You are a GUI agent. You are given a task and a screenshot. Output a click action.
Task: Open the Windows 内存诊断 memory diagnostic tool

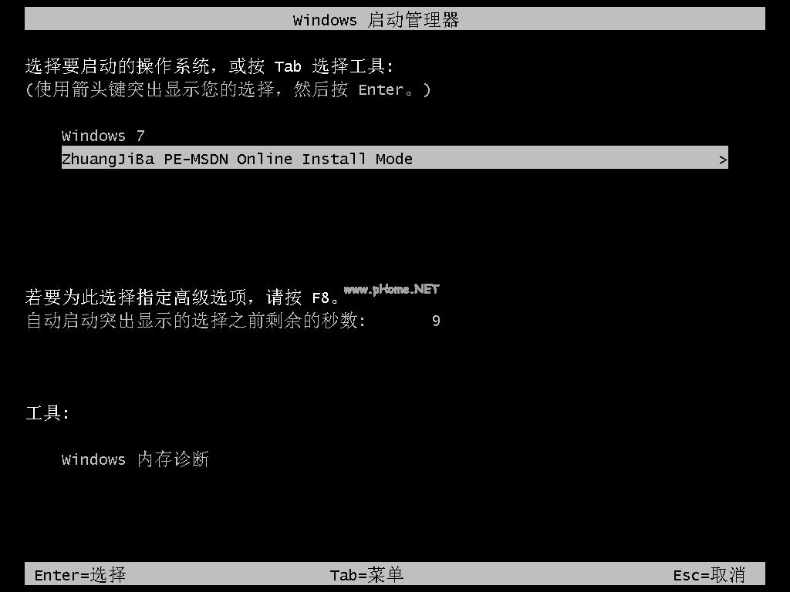click(134, 459)
